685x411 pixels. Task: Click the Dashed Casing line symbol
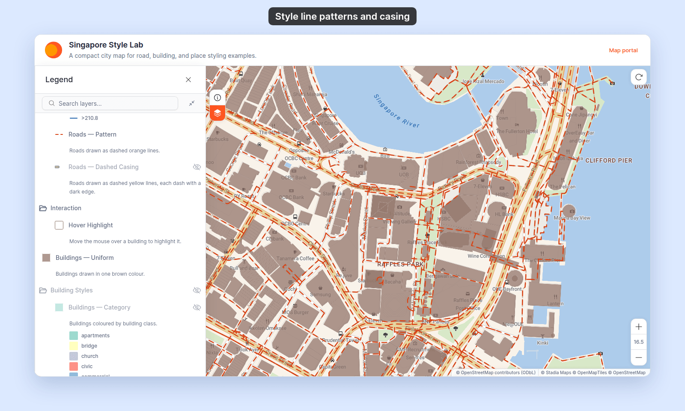(x=57, y=167)
